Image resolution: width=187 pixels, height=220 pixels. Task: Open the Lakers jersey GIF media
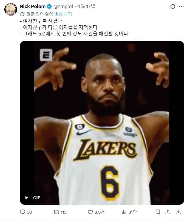[x=102, y=123]
